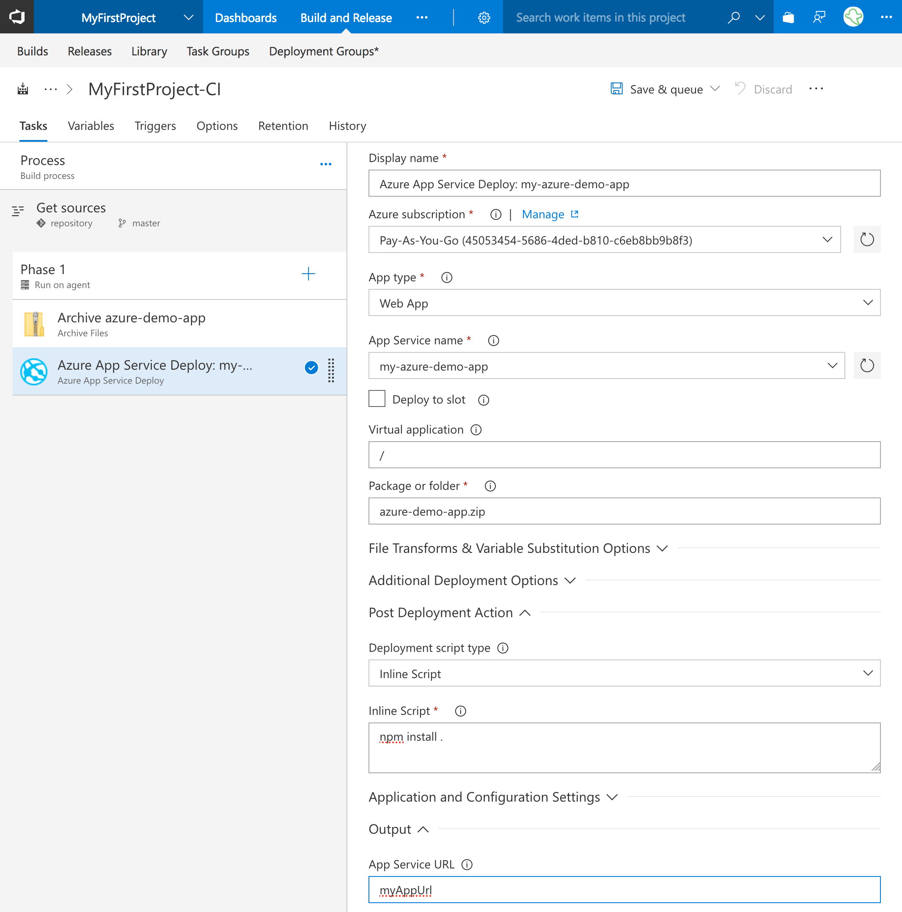Show info for App Service URL field
The image size is (902, 912).
pyautogui.click(x=467, y=865)
